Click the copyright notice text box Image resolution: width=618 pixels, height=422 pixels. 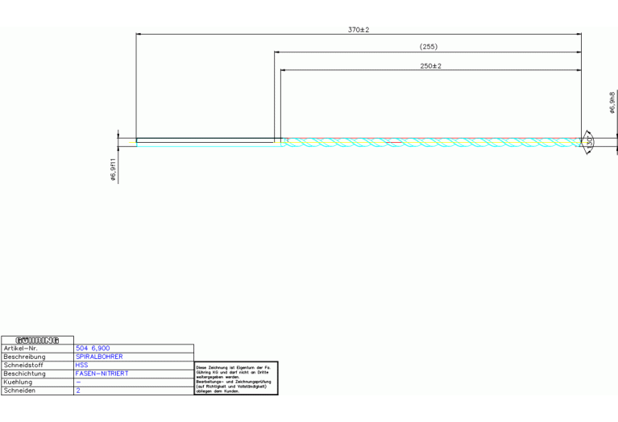tap(236, 378)
